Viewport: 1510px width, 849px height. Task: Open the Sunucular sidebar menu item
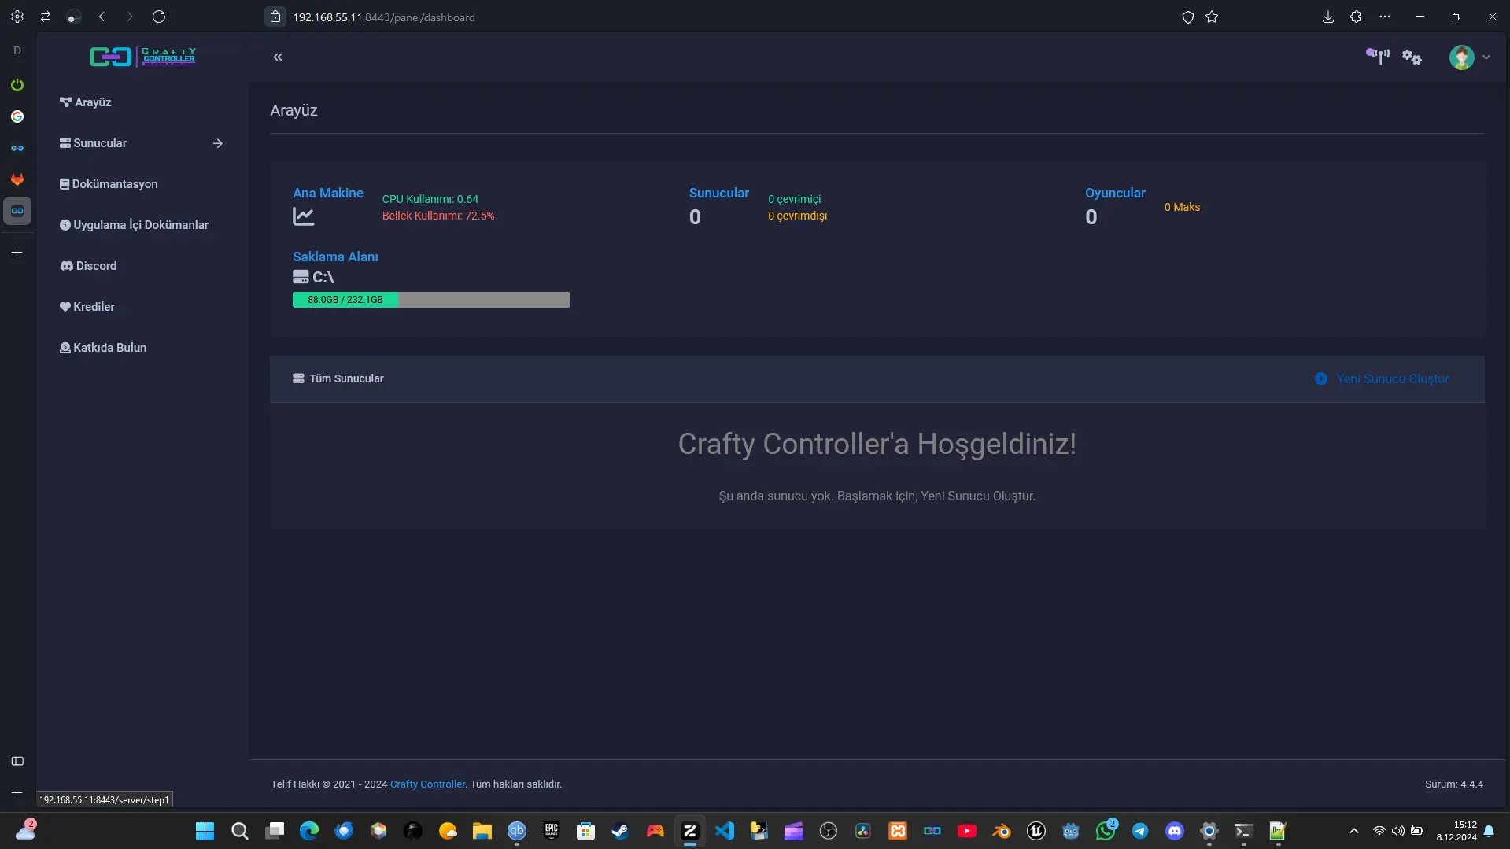[x=93, y=143]
